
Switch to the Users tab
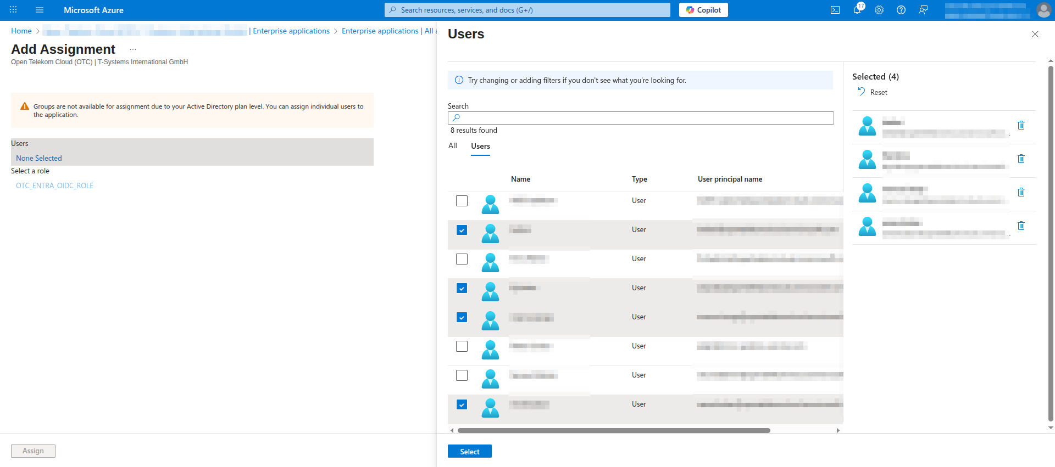480,146
